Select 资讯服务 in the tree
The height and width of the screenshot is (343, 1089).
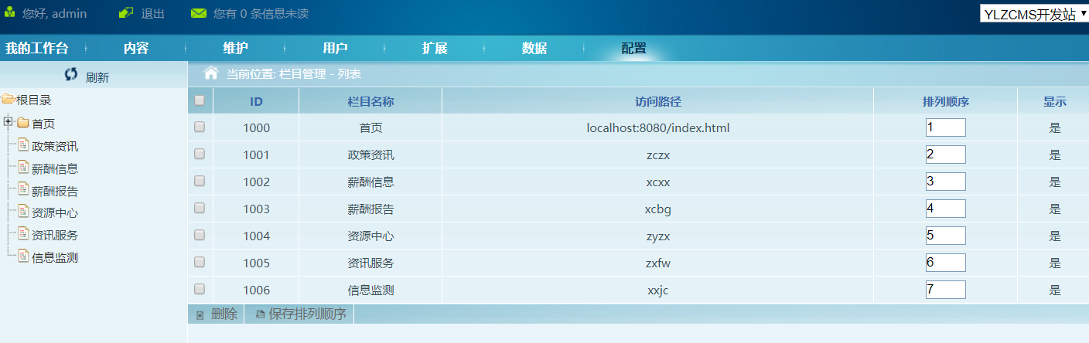[55, 235]
